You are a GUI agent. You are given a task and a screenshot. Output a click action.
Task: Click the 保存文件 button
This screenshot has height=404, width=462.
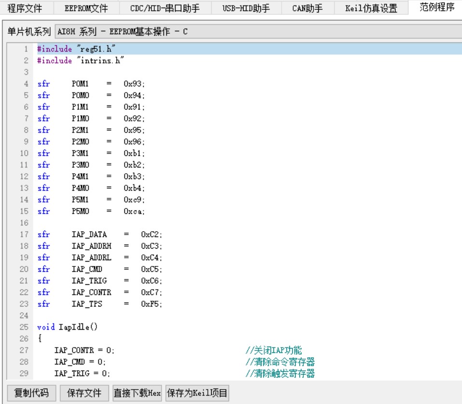[84, 393]
